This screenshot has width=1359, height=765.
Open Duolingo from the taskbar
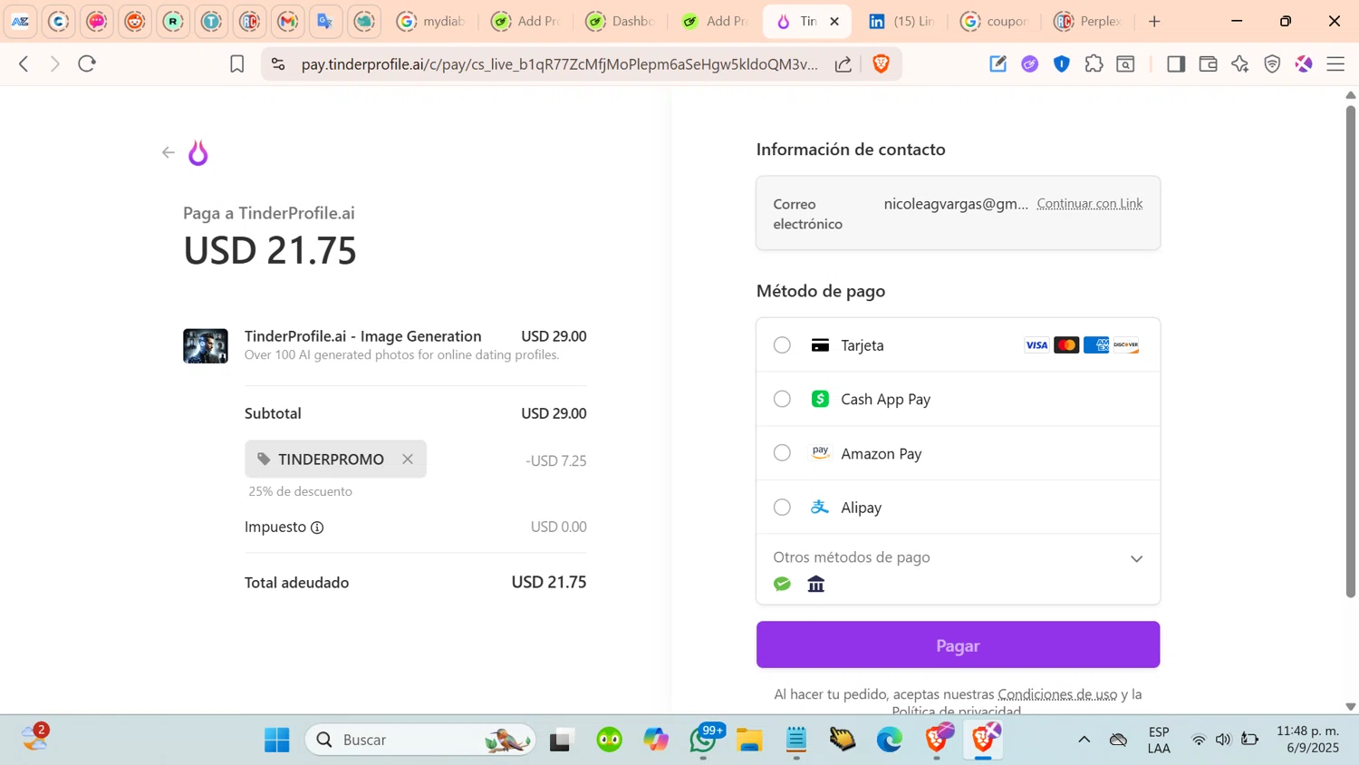(610, 740)
